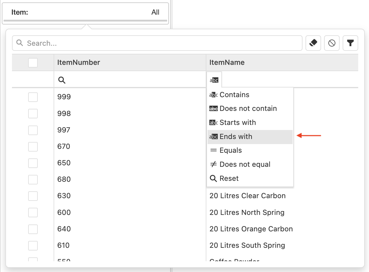The image size is (369, 272).
Task: Click item number 680
Action: click(64, 179)
